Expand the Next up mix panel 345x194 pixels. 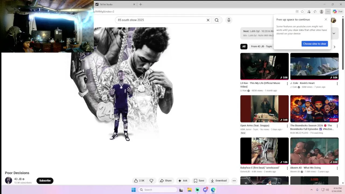[334, 33]
